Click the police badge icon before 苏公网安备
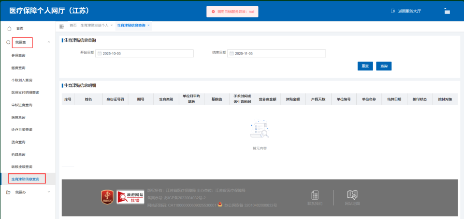The image size is (464, 219). tap(220, 204)
